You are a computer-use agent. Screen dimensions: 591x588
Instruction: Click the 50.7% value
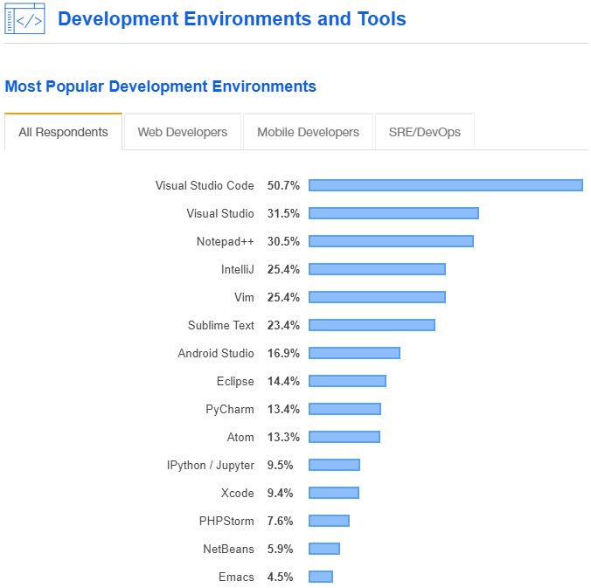(283, 185)
